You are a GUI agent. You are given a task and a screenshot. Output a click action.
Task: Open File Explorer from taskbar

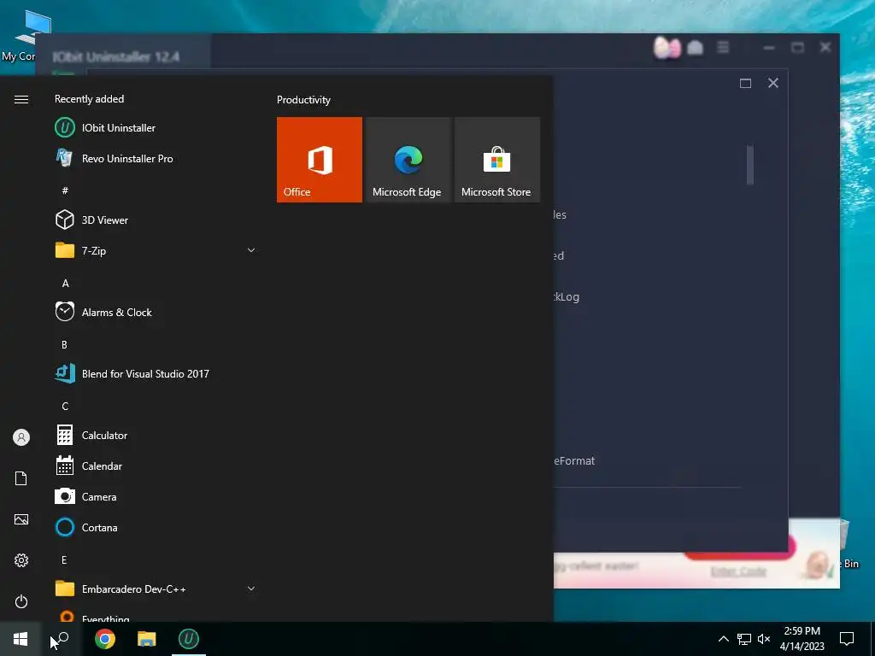coord(147,639)
